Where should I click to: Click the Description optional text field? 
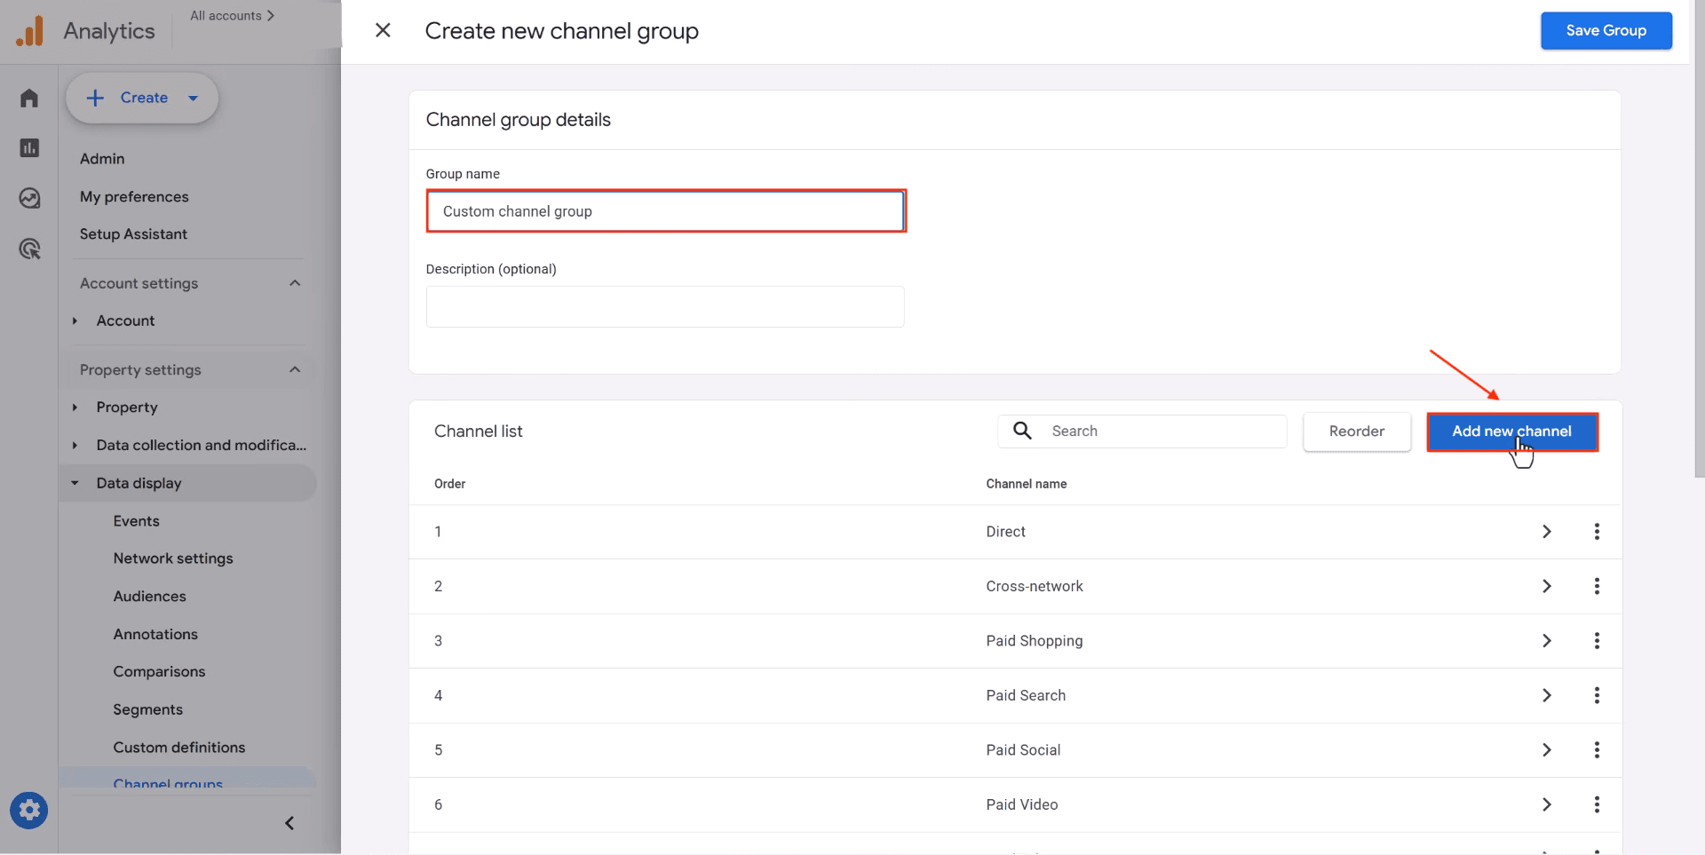click(x=664, y=305)
